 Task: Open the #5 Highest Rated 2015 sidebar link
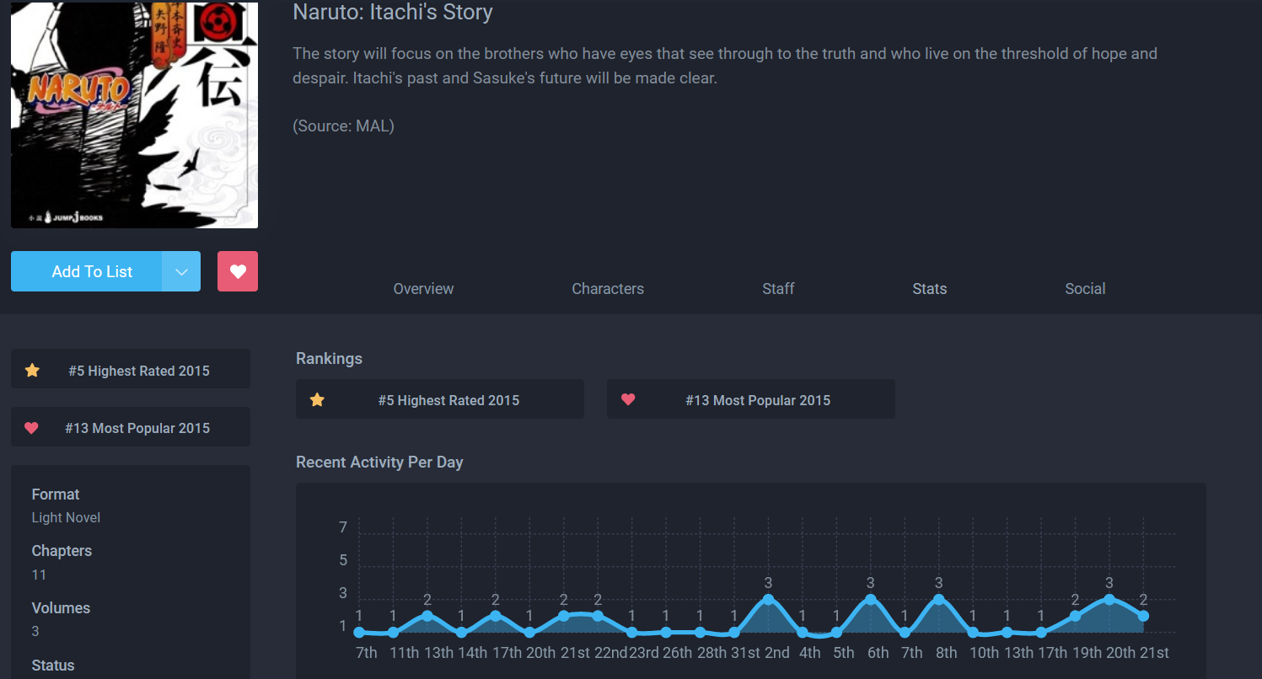(x=131, y=369)
